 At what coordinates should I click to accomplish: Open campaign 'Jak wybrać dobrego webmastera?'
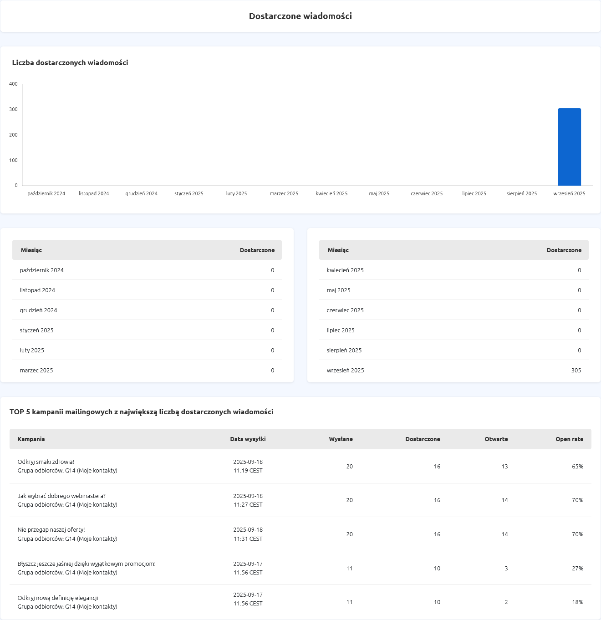point(61,496)
